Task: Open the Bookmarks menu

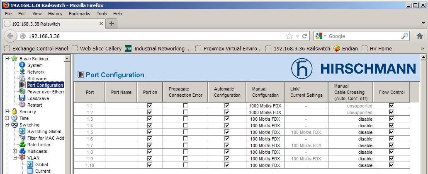Action: coord(80,14)
